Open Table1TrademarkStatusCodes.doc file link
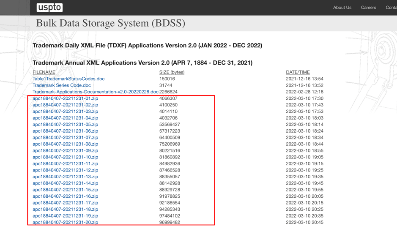397x226 pixels. pos(68,79)
